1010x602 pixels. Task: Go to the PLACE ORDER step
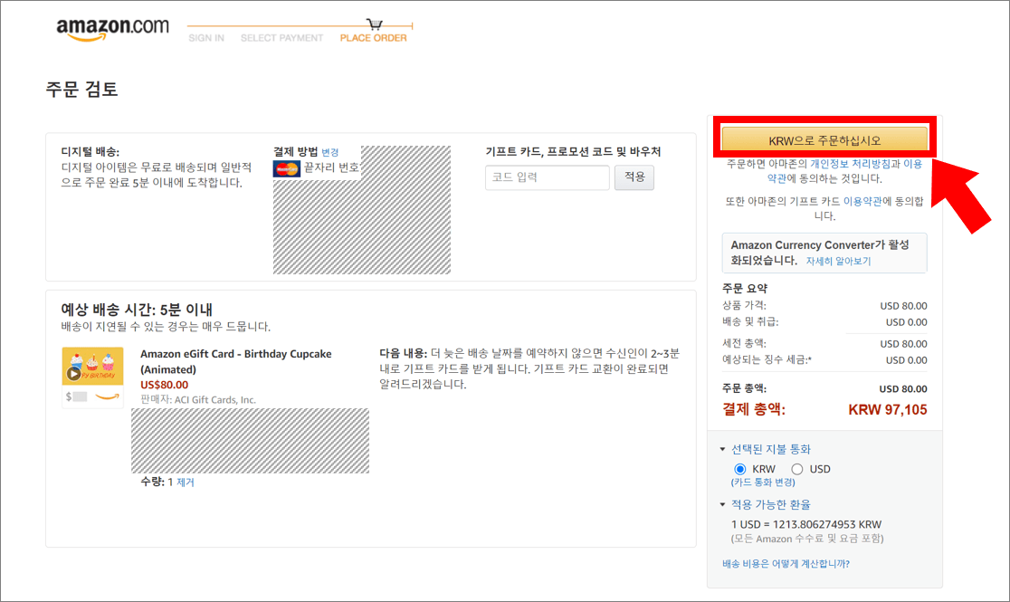(x=374, y=38)
